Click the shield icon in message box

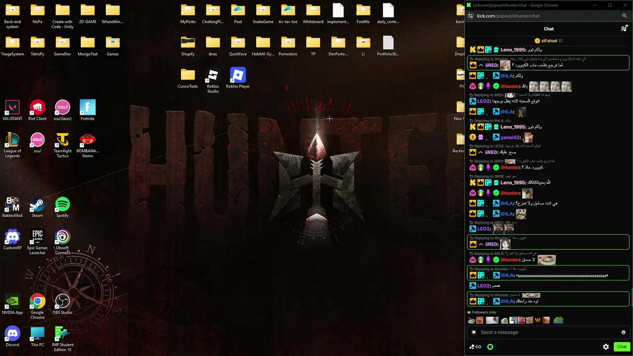point(474,332)
